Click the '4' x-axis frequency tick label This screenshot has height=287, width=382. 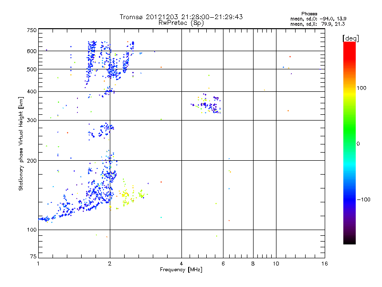pos(181,264)
